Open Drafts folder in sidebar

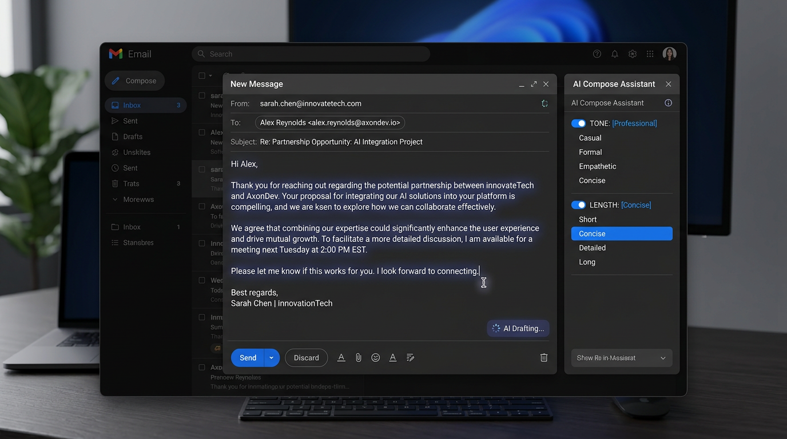[133, 137]
